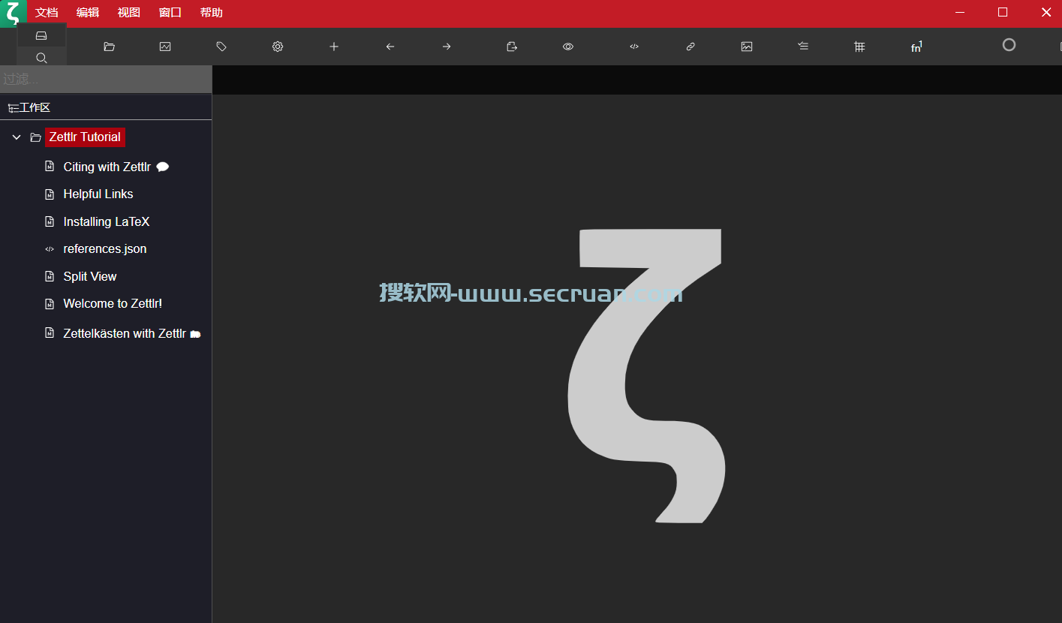Viewport: 1062px width, 623px height.
Task: Go forward with right arrow icon
Action: [447, 47]
